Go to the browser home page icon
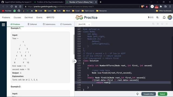 pyautogui.click(x=16, y=6)
